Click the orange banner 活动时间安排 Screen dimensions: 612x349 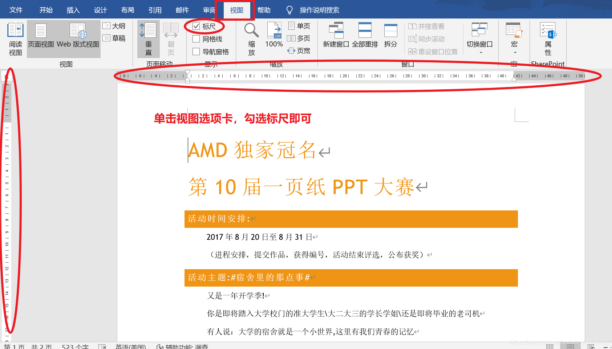pyautogui.click(x=351, y=219)
